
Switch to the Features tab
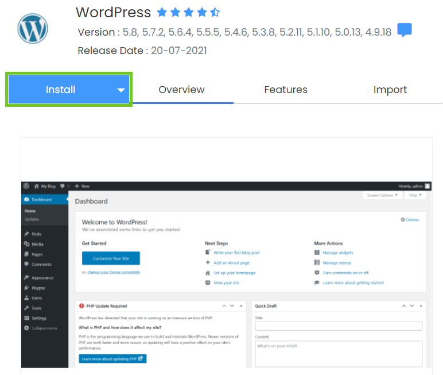[x=286, y=90]
